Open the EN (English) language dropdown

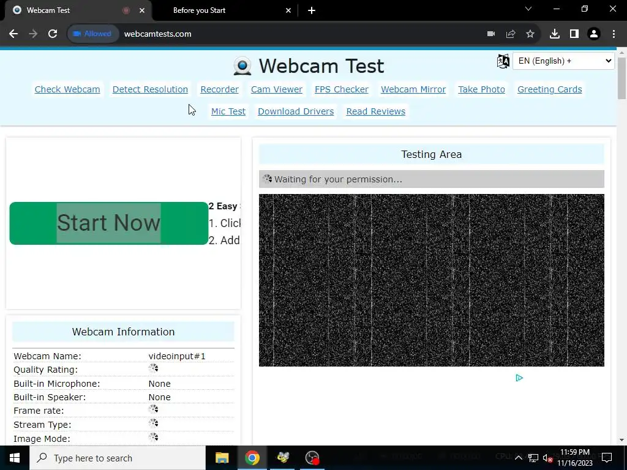(x=563, y=61)
